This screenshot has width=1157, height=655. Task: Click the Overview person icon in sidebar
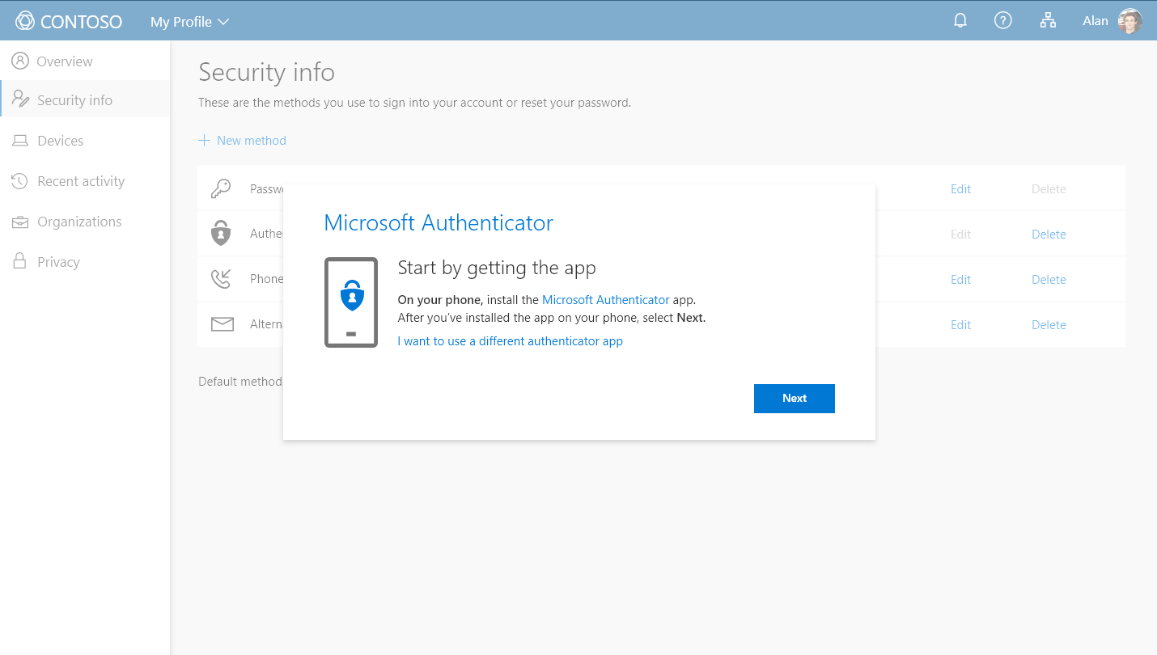pyautogui.click(x=20, y=61)
